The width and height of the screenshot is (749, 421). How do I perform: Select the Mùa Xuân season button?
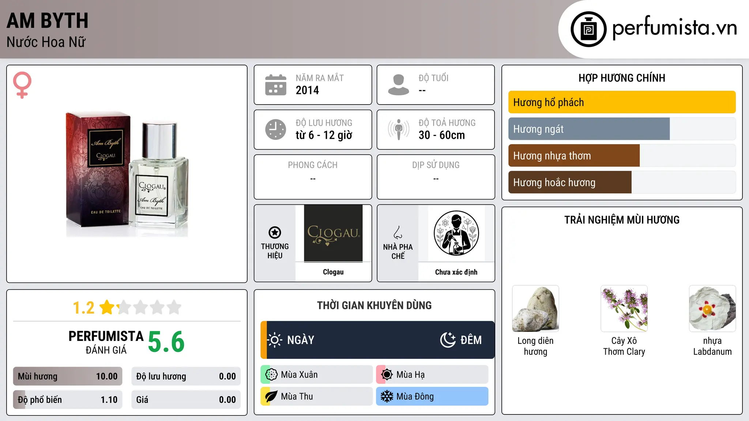[317, 375]
